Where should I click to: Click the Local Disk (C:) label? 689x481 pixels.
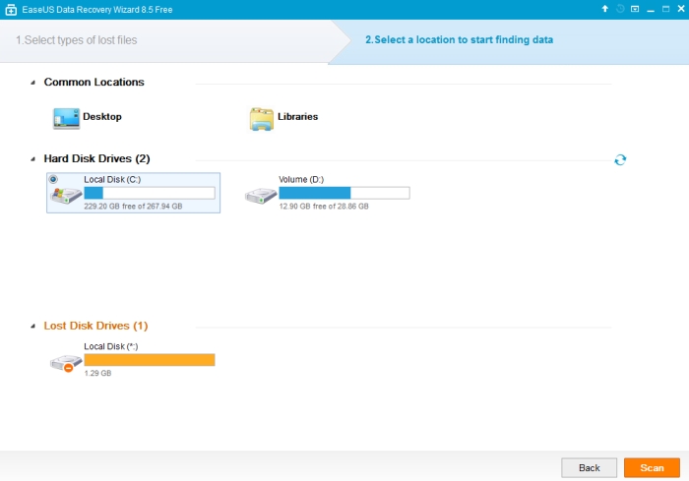point(112,179)
